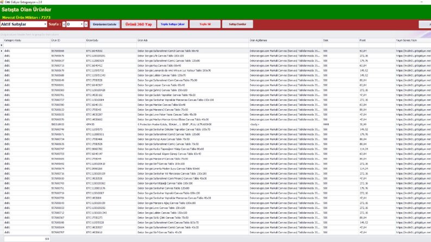The image size is (431, 242).
Task: Click the Toplu Satışa Çıkar button
Action: [173, 24]
